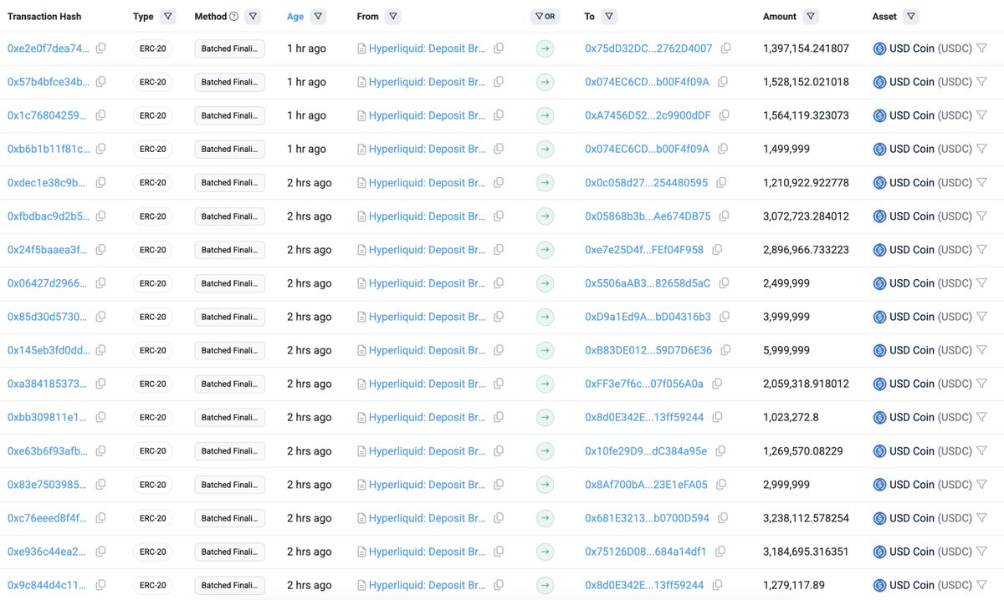Copy From address in 0x85d30d5730 row

499,317
